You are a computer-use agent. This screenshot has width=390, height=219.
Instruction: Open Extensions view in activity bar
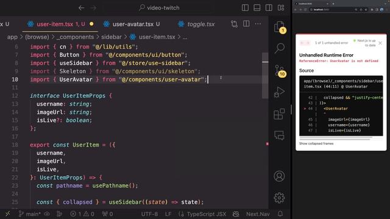click(x=279, y=114)
